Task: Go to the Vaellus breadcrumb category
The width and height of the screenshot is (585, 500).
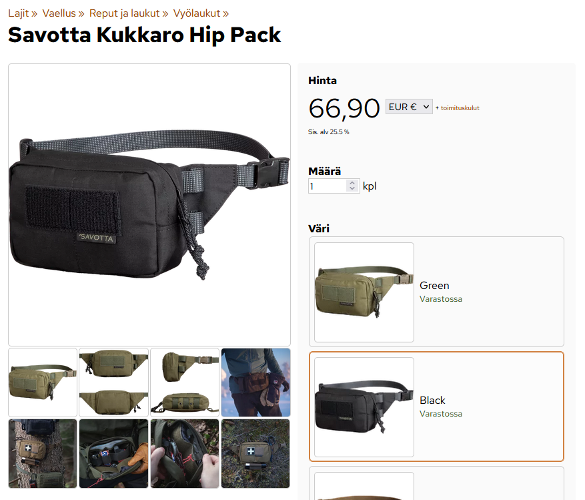Action: pyautogui.click(x=59, y=13)
